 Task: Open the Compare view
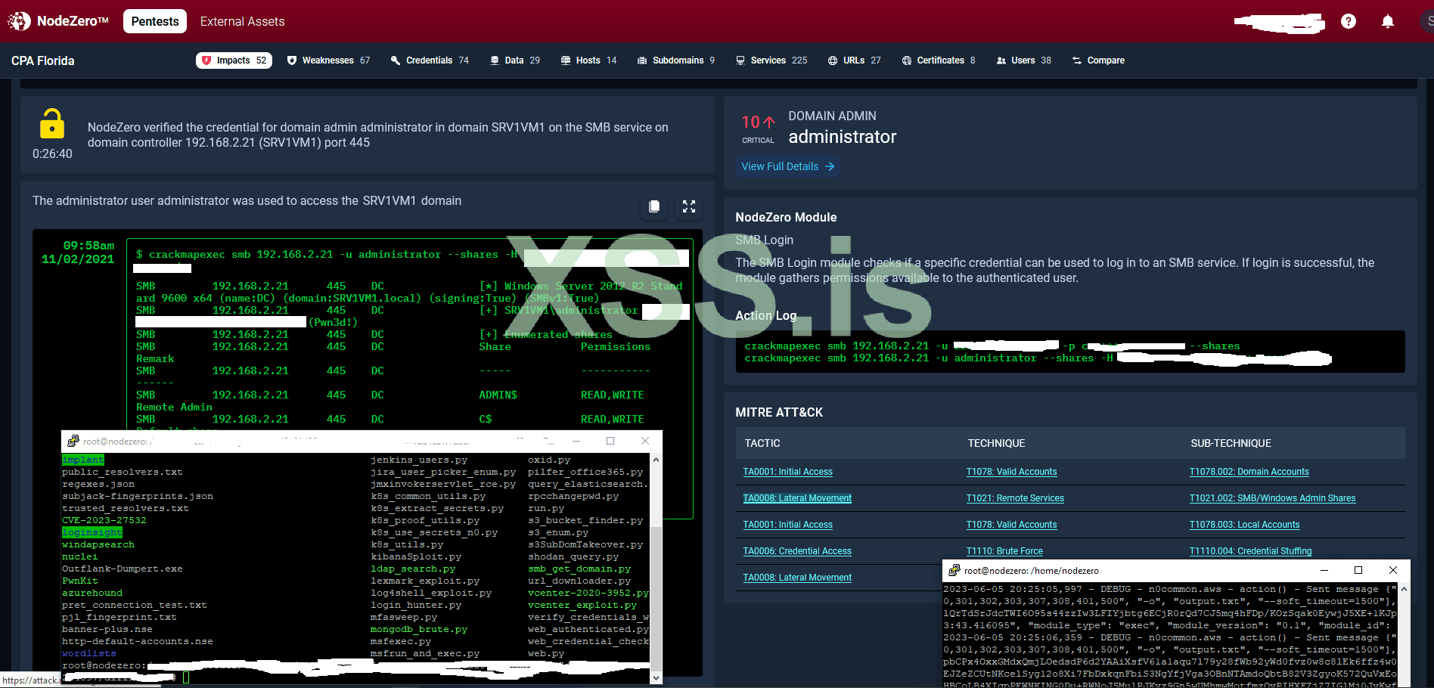tap(1098, 60)
